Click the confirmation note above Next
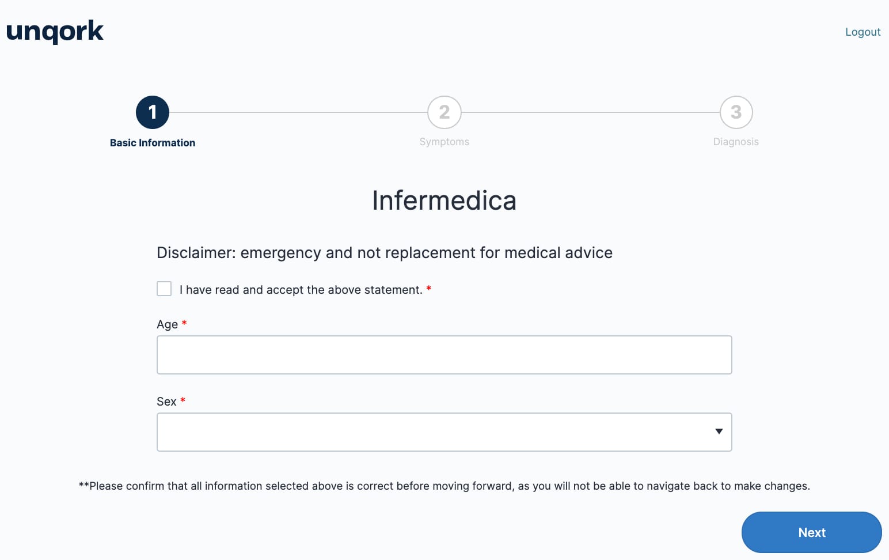Viewport: 889px width, 560px height. click(445, 486)
